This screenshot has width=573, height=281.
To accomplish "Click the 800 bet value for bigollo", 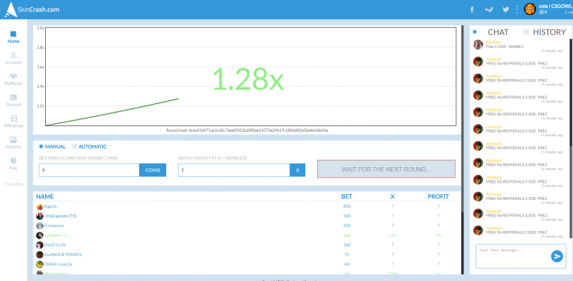I will (347, 206).
